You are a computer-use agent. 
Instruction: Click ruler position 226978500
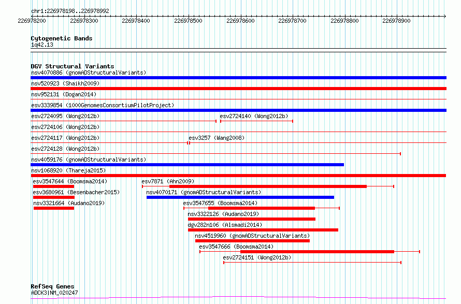click(x=188, y=21)
